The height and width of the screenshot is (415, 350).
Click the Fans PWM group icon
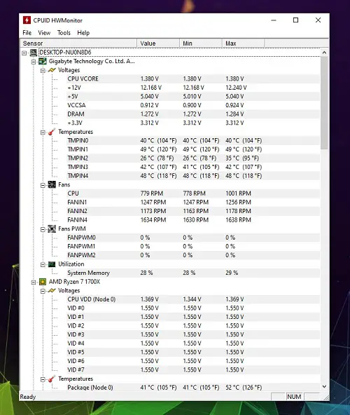(52, 229)
